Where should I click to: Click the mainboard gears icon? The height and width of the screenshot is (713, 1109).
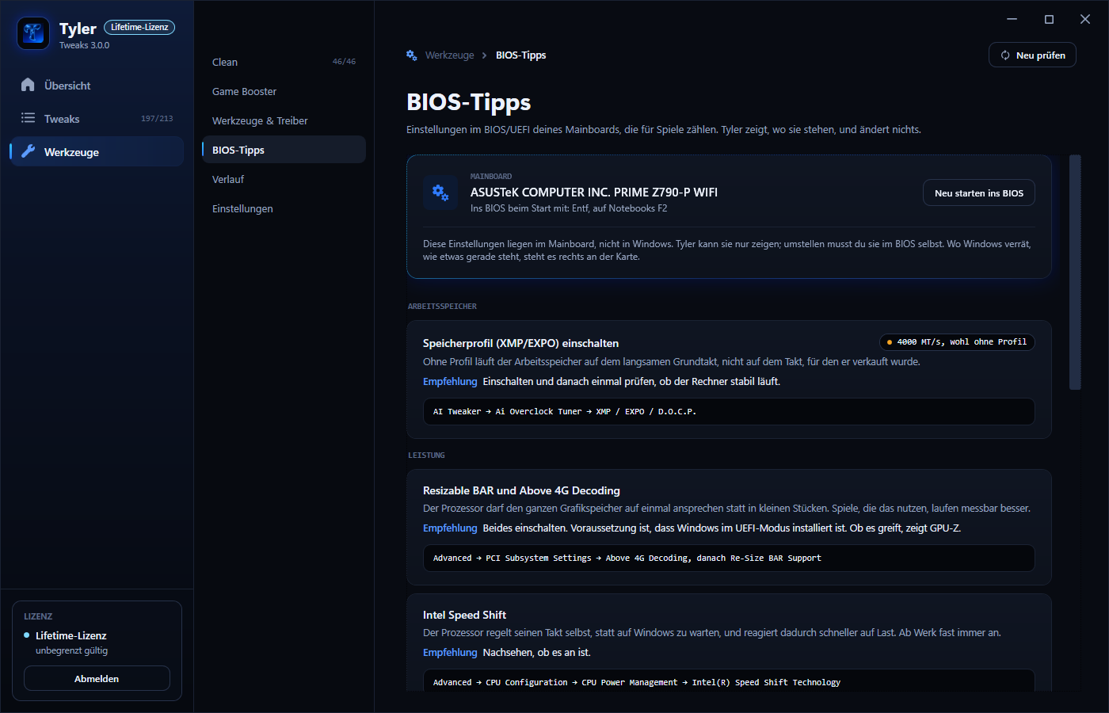click(x=440, y=193)
